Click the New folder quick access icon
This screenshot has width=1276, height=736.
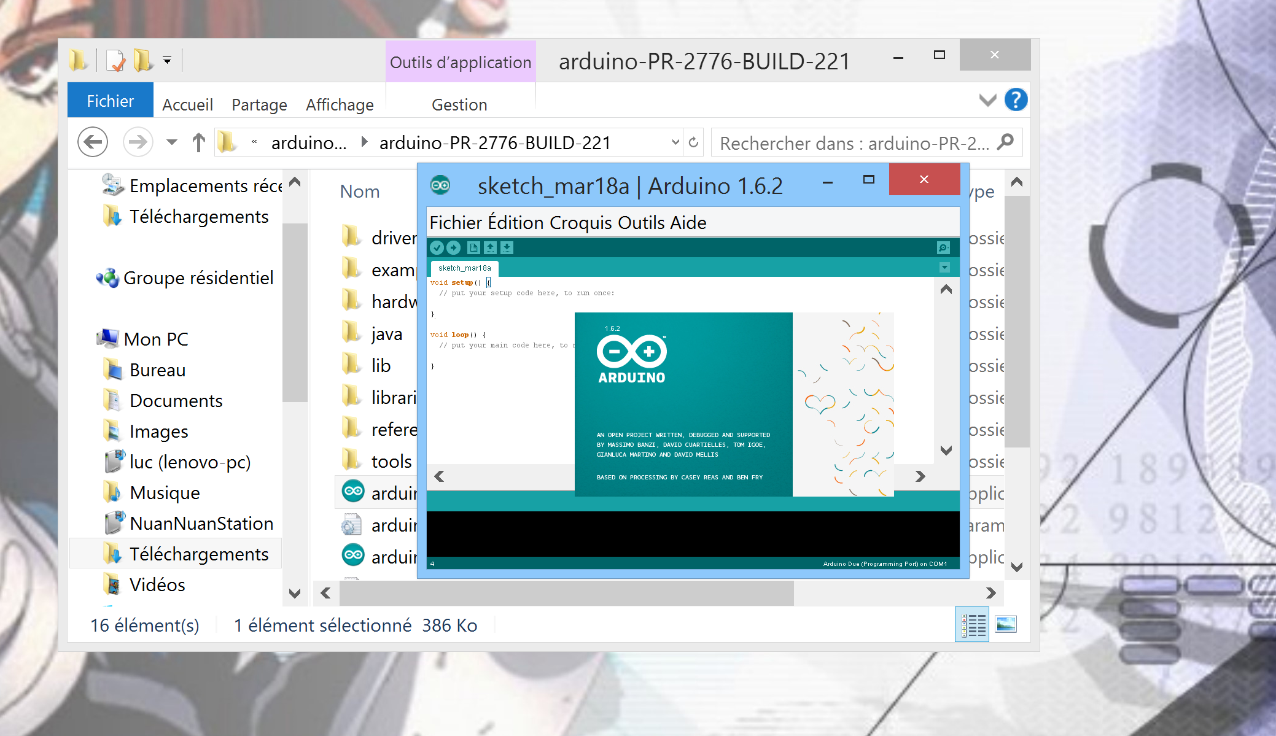point(143,60)
